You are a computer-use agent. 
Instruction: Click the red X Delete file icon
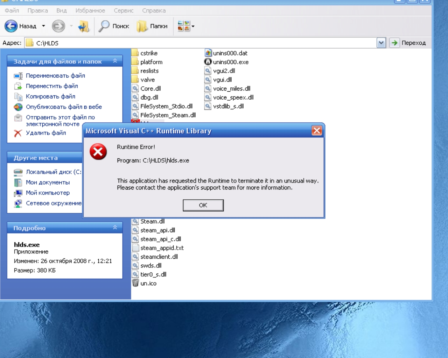pos(18,133)
